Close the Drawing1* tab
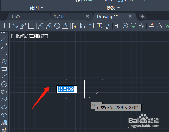 [x=130, y=16]
